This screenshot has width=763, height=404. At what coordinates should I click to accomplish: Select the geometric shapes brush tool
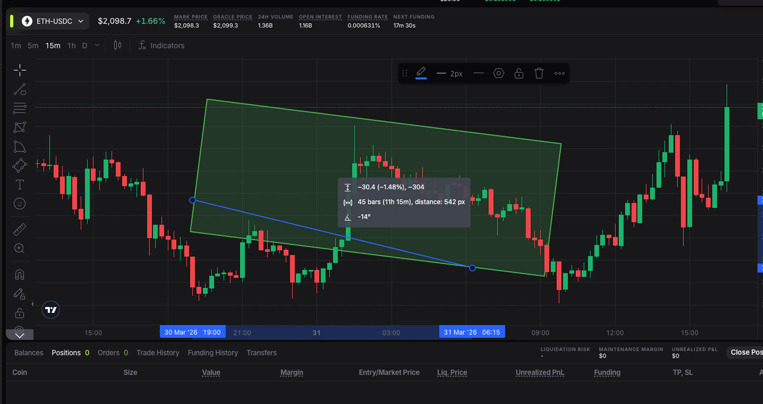click(20, 166)
